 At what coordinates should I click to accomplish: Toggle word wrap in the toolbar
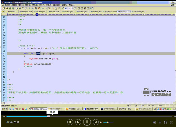coord(66,8)
